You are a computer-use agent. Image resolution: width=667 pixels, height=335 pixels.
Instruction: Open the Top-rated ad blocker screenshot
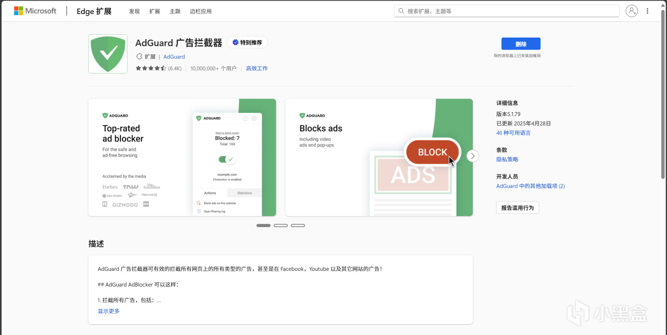[x=182, y=157]
